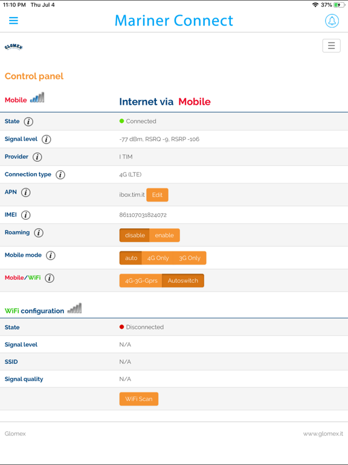Click the SSID row label
Viewport: 348px width, 465px height.
pyautogui.click(x=11, y=362)
